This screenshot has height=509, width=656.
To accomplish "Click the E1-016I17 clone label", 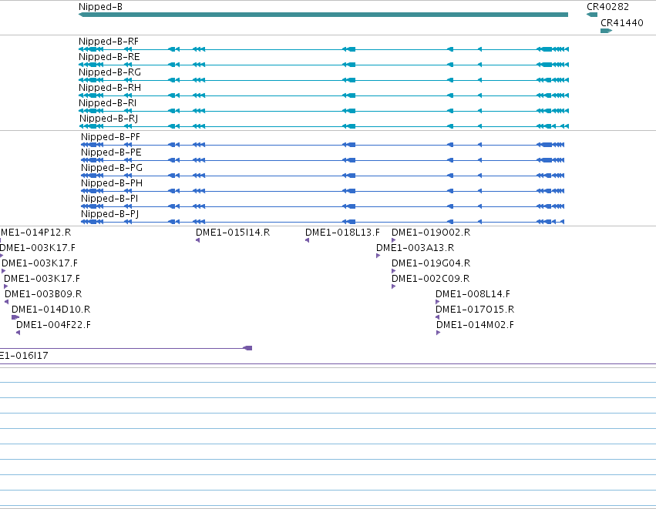I will point(24,356).
